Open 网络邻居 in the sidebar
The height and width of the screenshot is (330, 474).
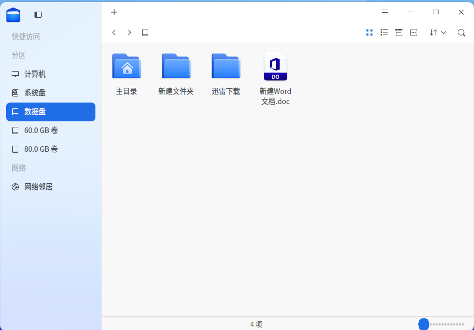(51, 187)
